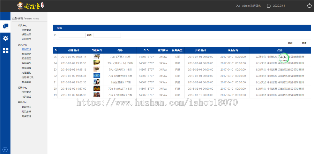The width and height of the screenshot is (314, 154).
Task: Click 编辑 in the ID 24 row
Action: pyautogui.click(x=296, y=63)
